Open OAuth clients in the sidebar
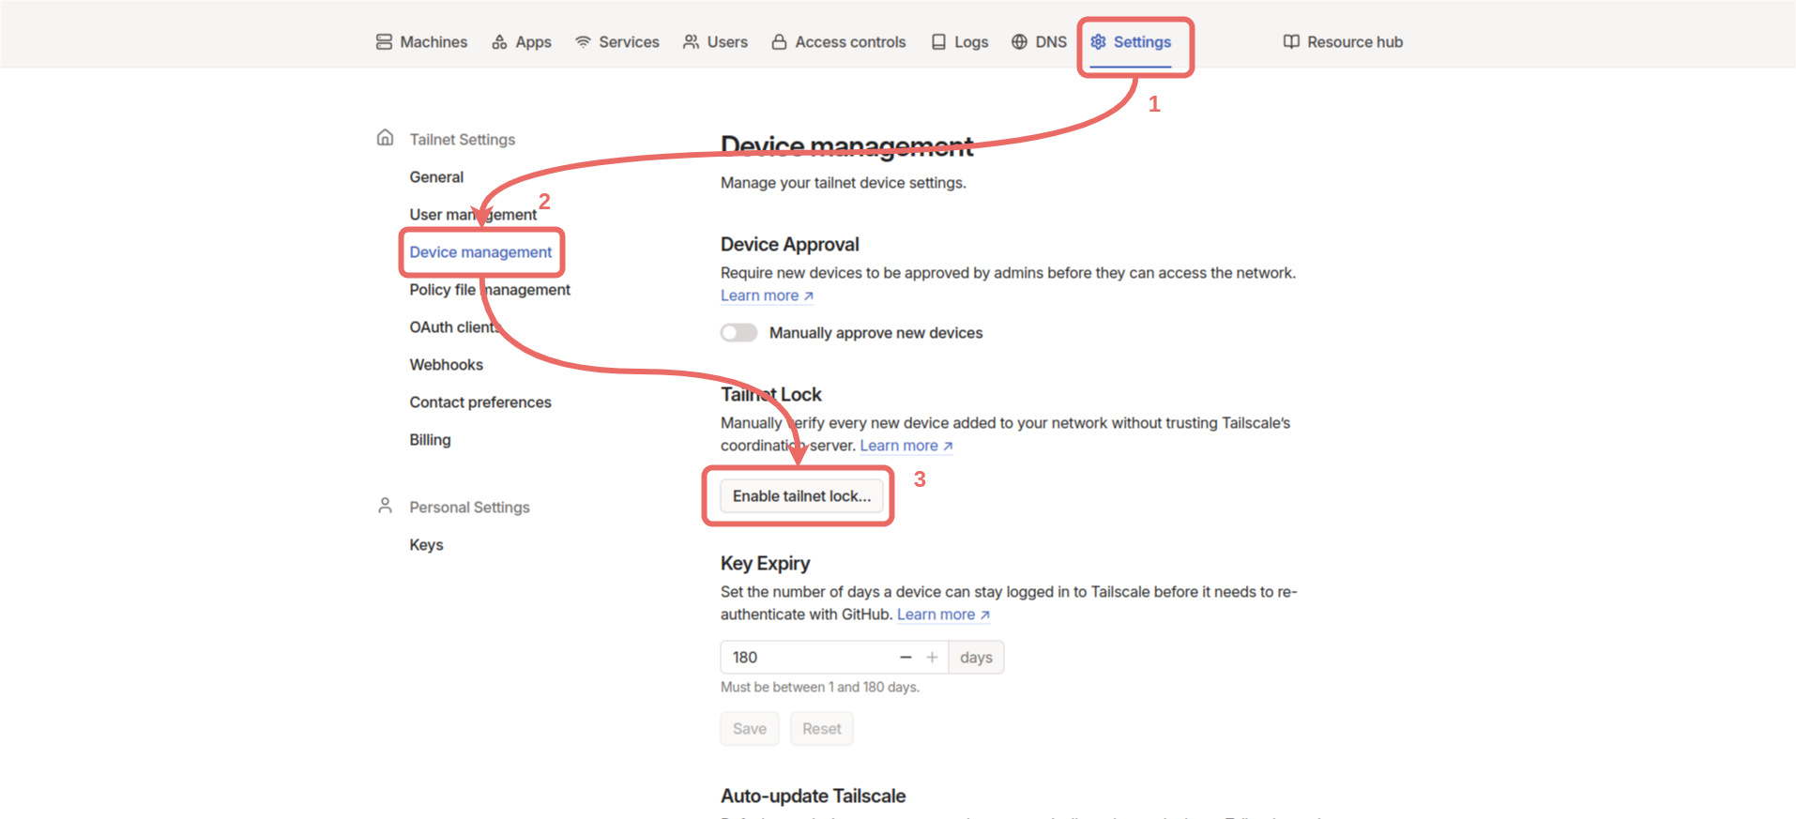The height and width of the screenshot is (819, 1796). pyautogui.click(x=454, y=327)
